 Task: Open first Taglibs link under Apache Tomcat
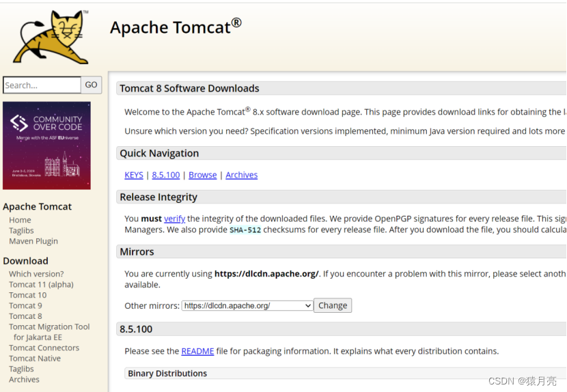point(21,230)
